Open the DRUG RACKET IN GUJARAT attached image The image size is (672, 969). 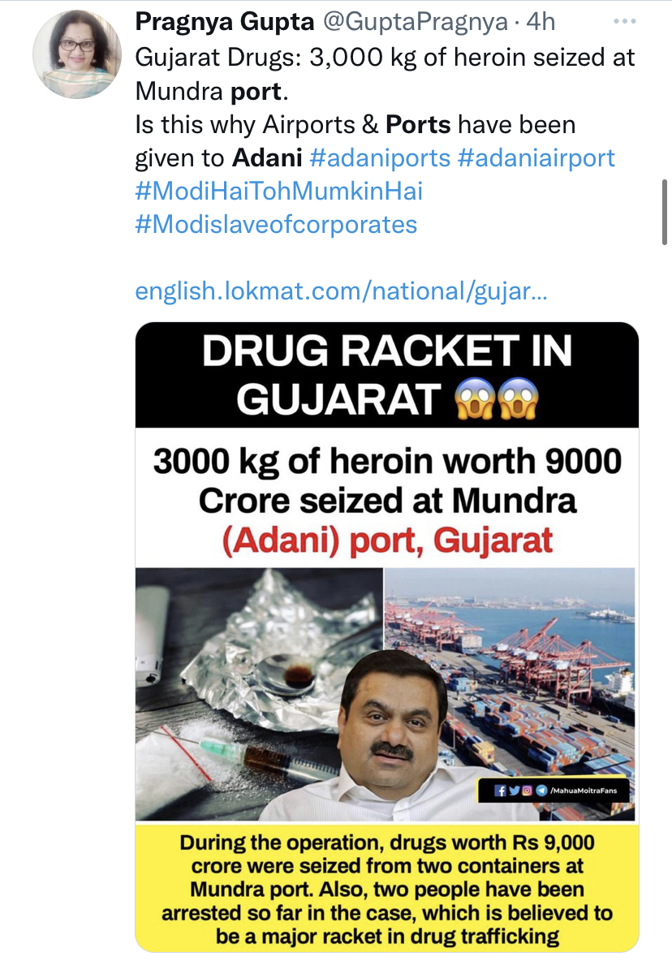coord(387,637)
